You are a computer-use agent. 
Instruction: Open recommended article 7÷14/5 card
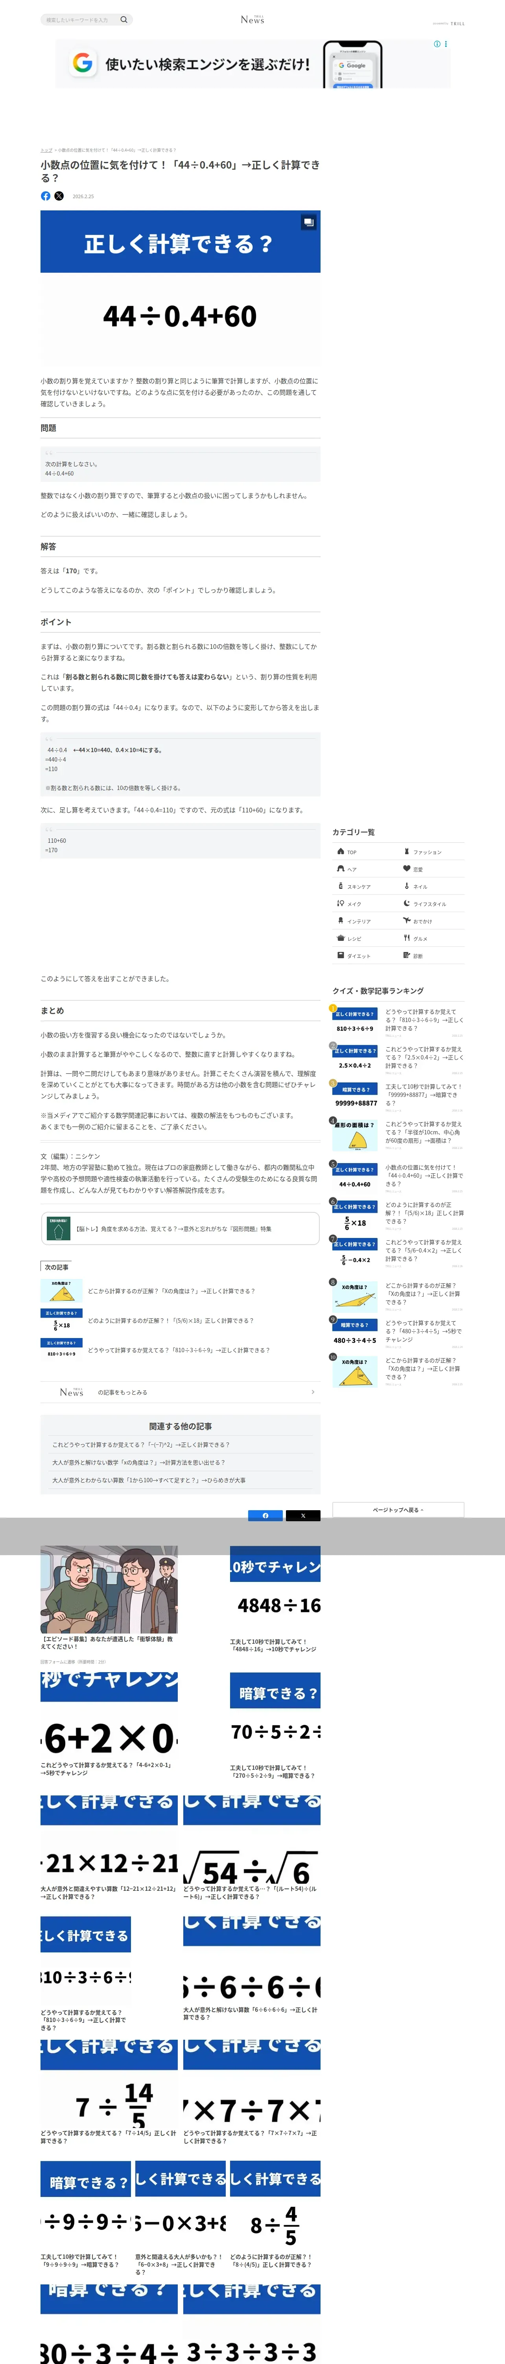[x=109, y=2093]
